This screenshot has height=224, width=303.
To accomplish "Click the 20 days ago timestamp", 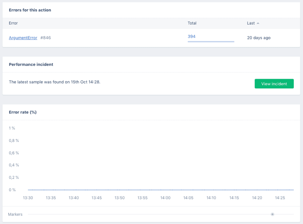I will point(259,38).
